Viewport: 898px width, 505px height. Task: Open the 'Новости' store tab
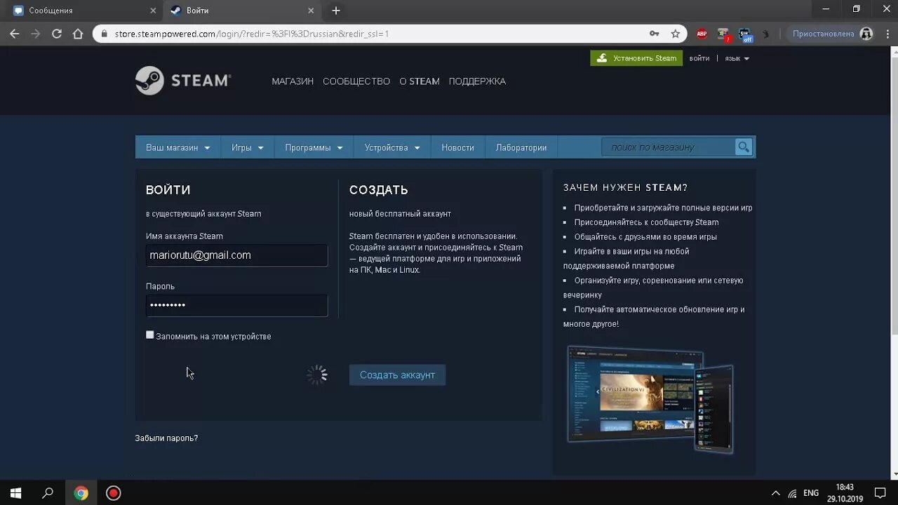click(x=458, y=147)
